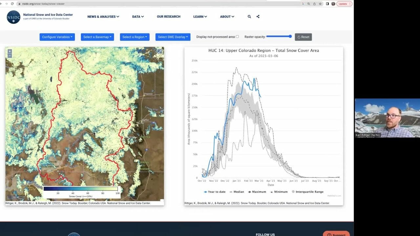
Task: Expand the map to fullscreen
Action: click(x=159, y=51)
